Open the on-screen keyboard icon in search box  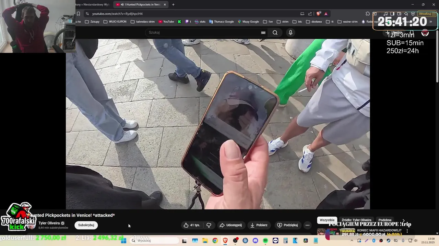click(x=263, y=32)
